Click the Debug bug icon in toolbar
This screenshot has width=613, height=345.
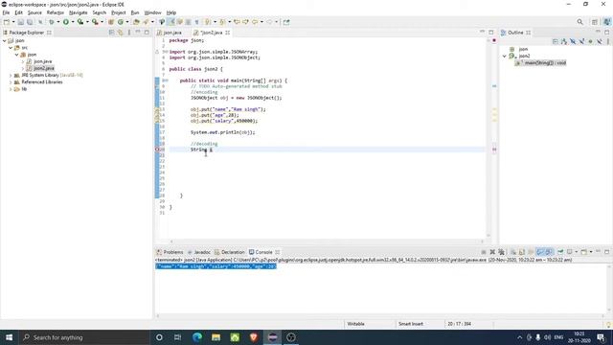(x=51, y=22)
